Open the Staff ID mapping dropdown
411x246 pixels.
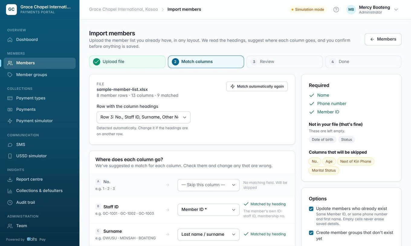[209, 210]
